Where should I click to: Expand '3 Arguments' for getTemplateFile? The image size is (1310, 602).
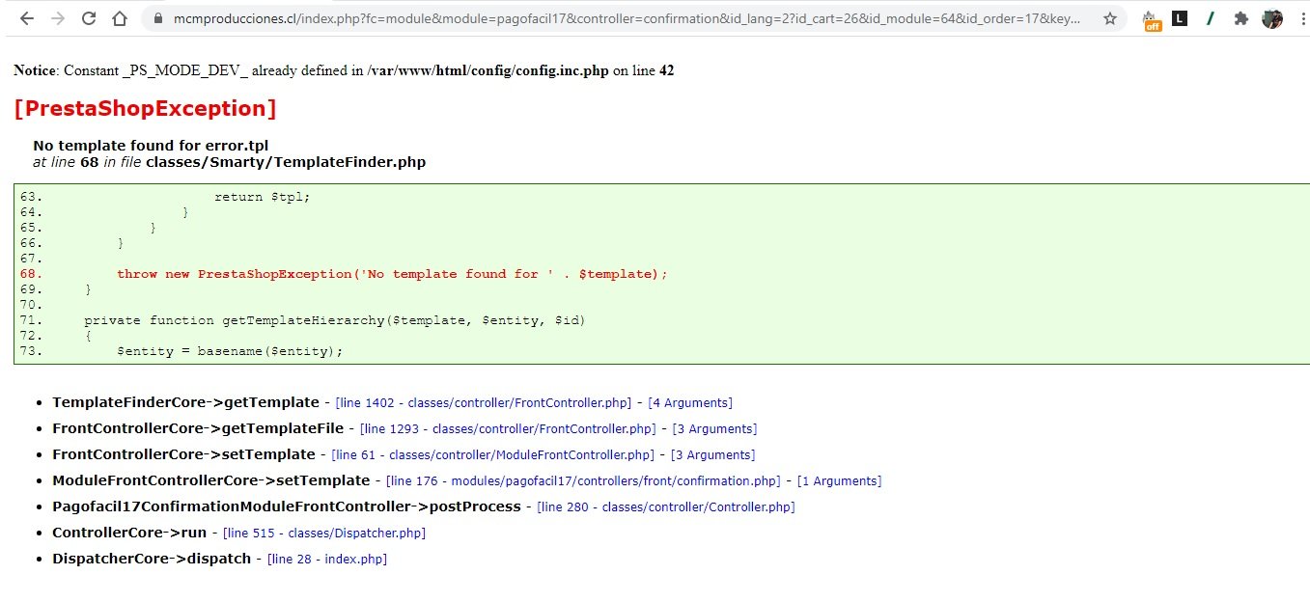pyautogui.click(x=714, y=428)
